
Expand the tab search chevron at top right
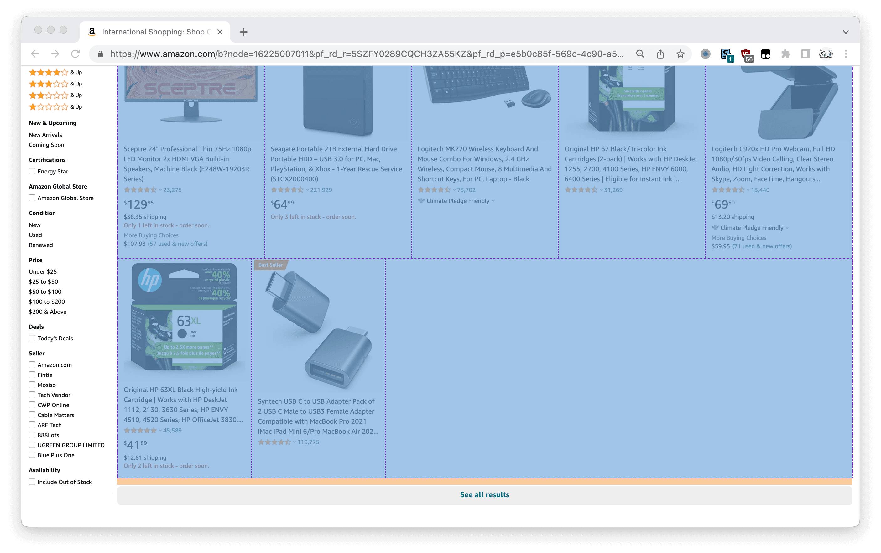[846, 32]
